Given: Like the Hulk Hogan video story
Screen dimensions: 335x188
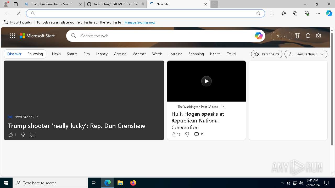Looking at the screenshot, I should pyautogui.click(x=176, y=134).
